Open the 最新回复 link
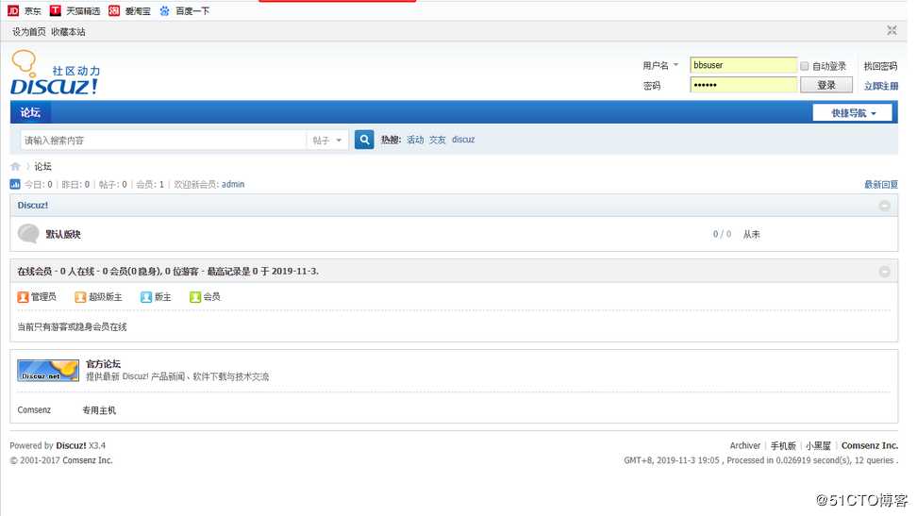The image size is (917, 516). pyautogui.click(x=881, y=184)
